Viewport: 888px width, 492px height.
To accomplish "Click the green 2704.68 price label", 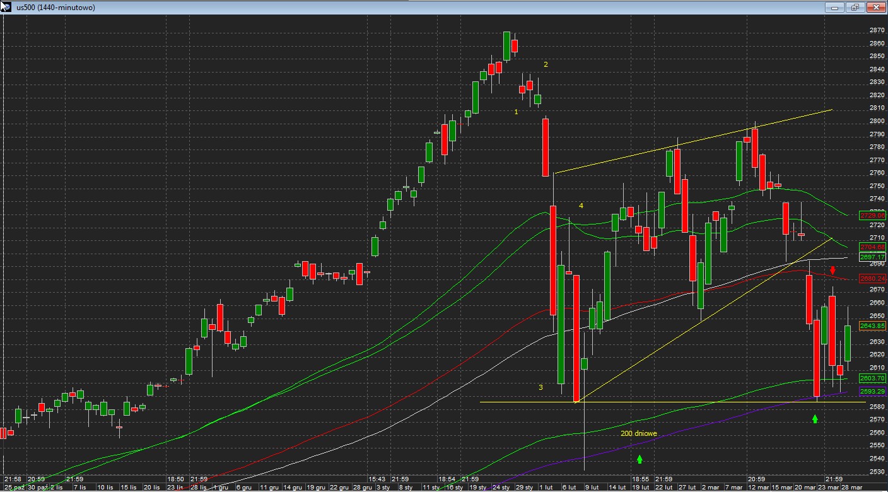I will [x=873, y=247].
